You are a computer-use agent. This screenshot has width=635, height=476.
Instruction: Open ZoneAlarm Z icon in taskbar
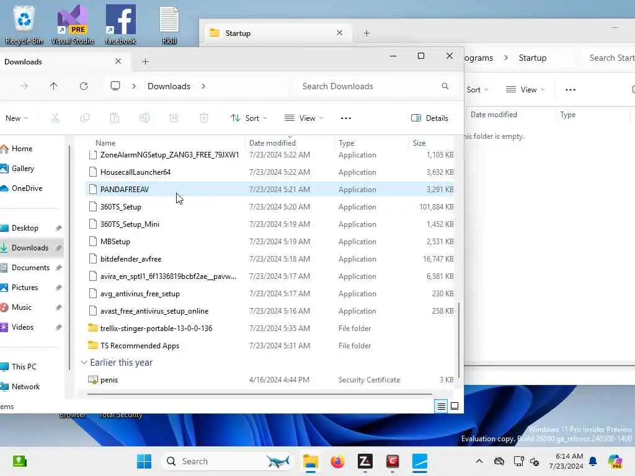pos(365,461)
